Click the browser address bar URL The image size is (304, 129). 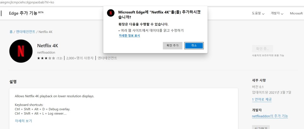click(x=27, y=3)
